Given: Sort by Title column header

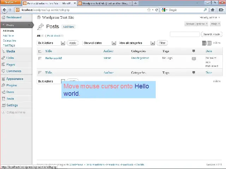Looking at the screenshot, I should point(49,51).
